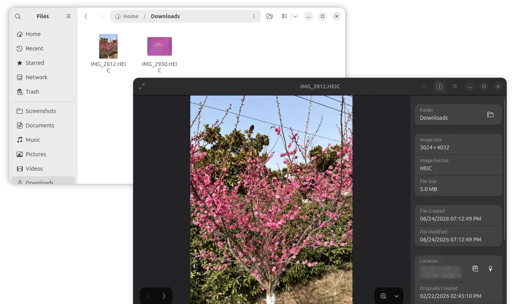
Task: Maximize the image viewer window
Action: click(484, 86)
